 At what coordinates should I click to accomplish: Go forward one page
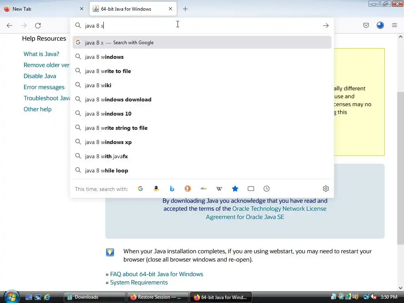point(24,26)
